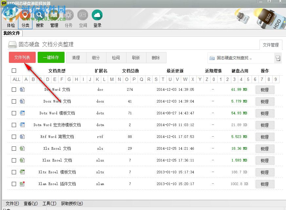Click the Xlsx Excel file icon
The height and width of the screenshot is (210, 286).
[x=22, y=160]
